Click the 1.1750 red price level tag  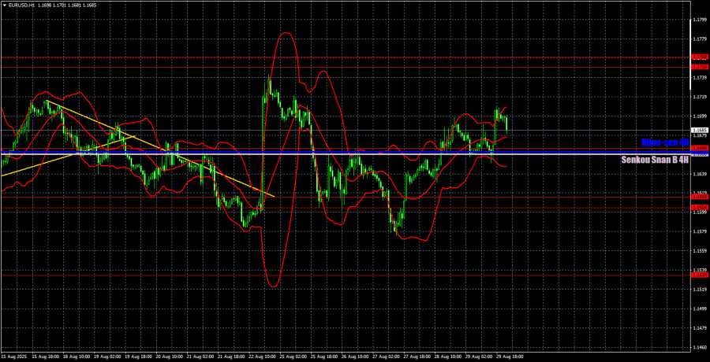700,67
